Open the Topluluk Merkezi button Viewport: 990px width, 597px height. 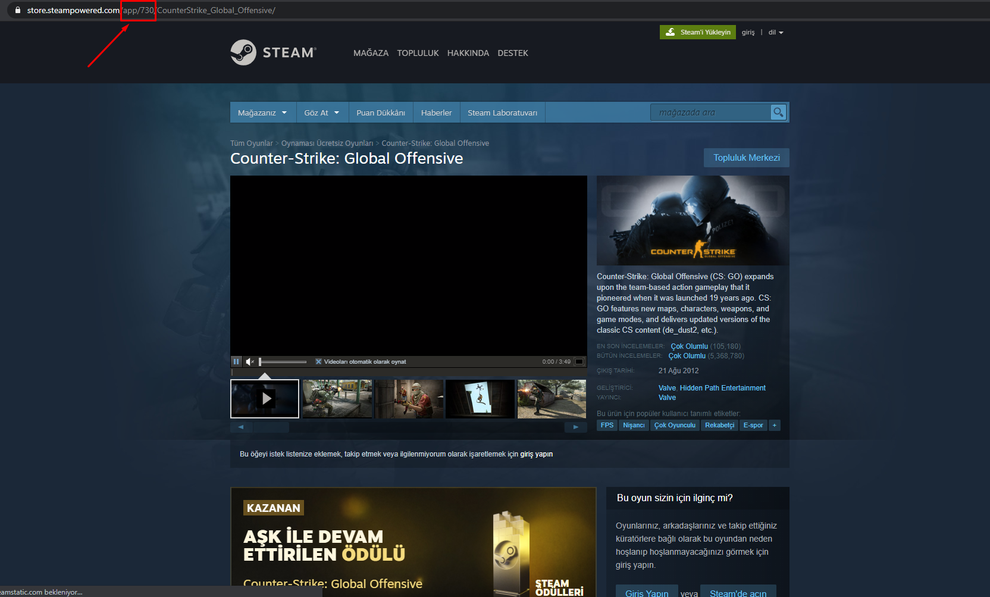[x=747, y=158]
